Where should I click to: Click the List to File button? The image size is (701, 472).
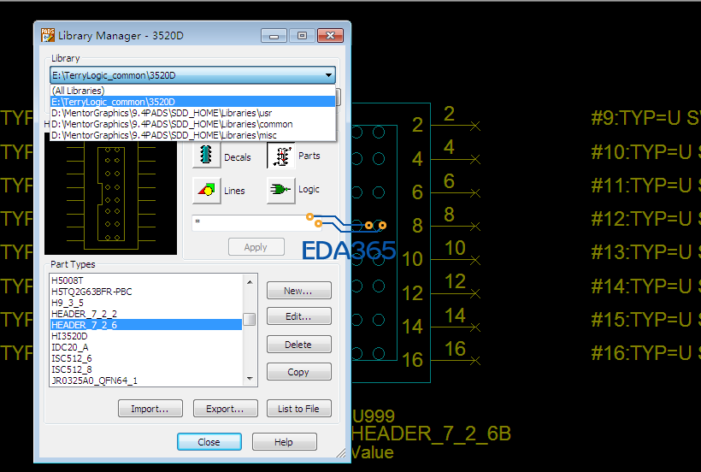point(298,409)
